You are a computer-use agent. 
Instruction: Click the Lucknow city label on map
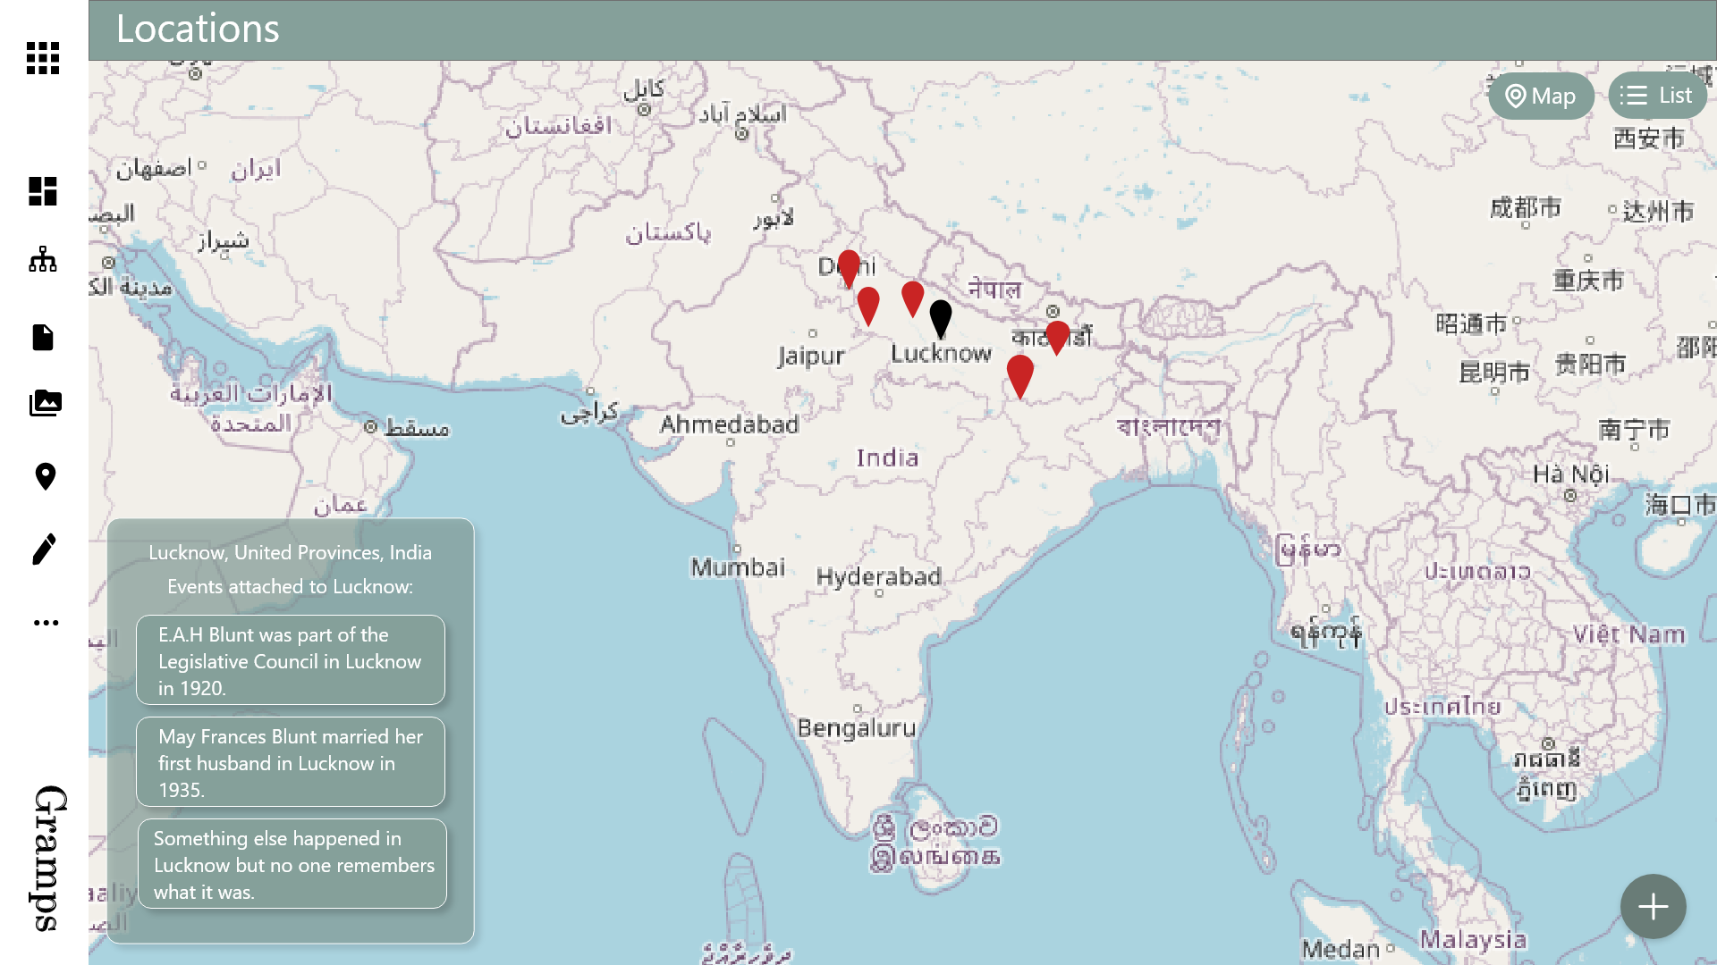[x=941, y=354]
